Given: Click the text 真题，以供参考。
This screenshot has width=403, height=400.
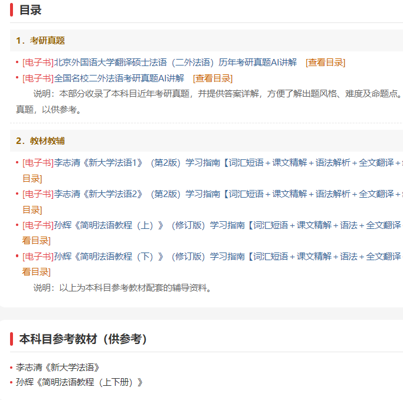Looking at the screenshot, I should pyautogui.click(x=49, y=110).
